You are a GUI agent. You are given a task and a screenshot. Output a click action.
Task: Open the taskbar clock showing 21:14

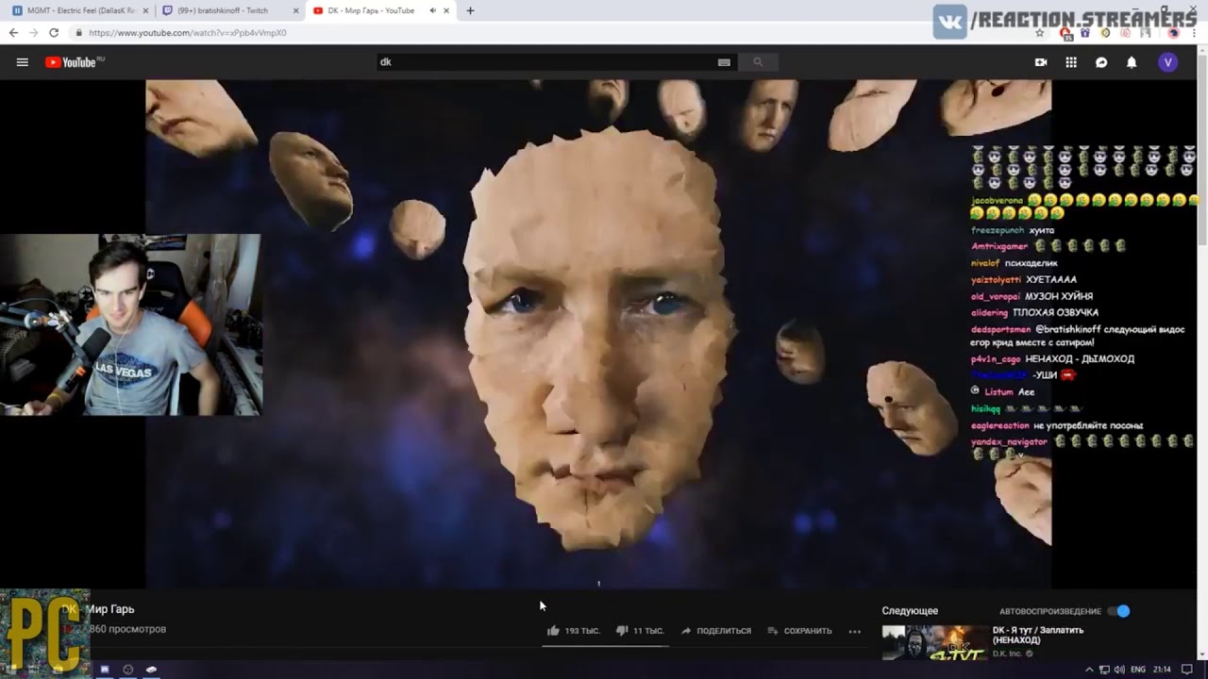tap(1163, 670)
